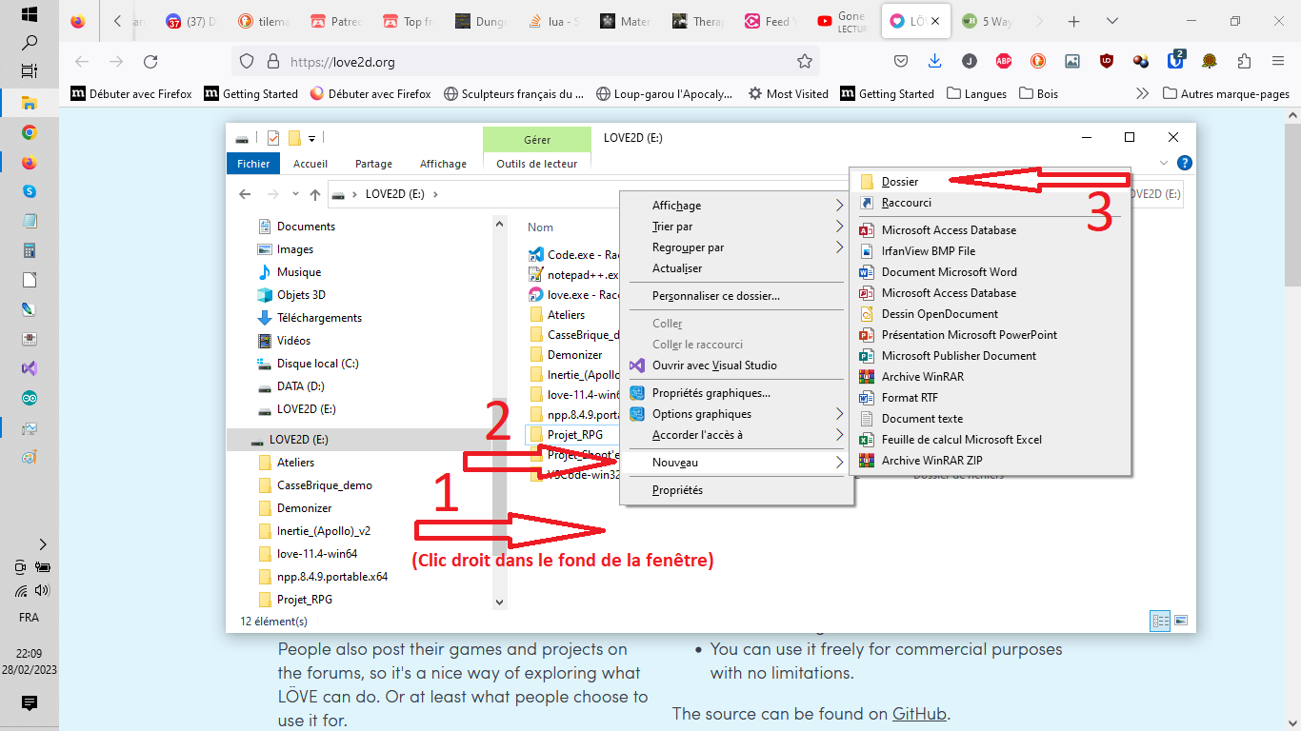Launch Chrome from the taskbar
Image resolution: width=1301 pixels, height=731 pixels.
(x=30, y=133)
